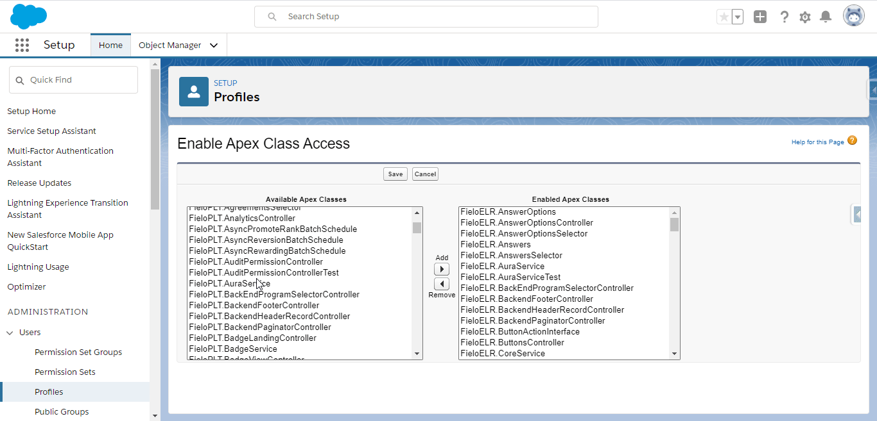The width and height of the screenshot is (877, 421).
Task: Click the Available Apex Classes scrollbar thumb
Action: [417, 227]
